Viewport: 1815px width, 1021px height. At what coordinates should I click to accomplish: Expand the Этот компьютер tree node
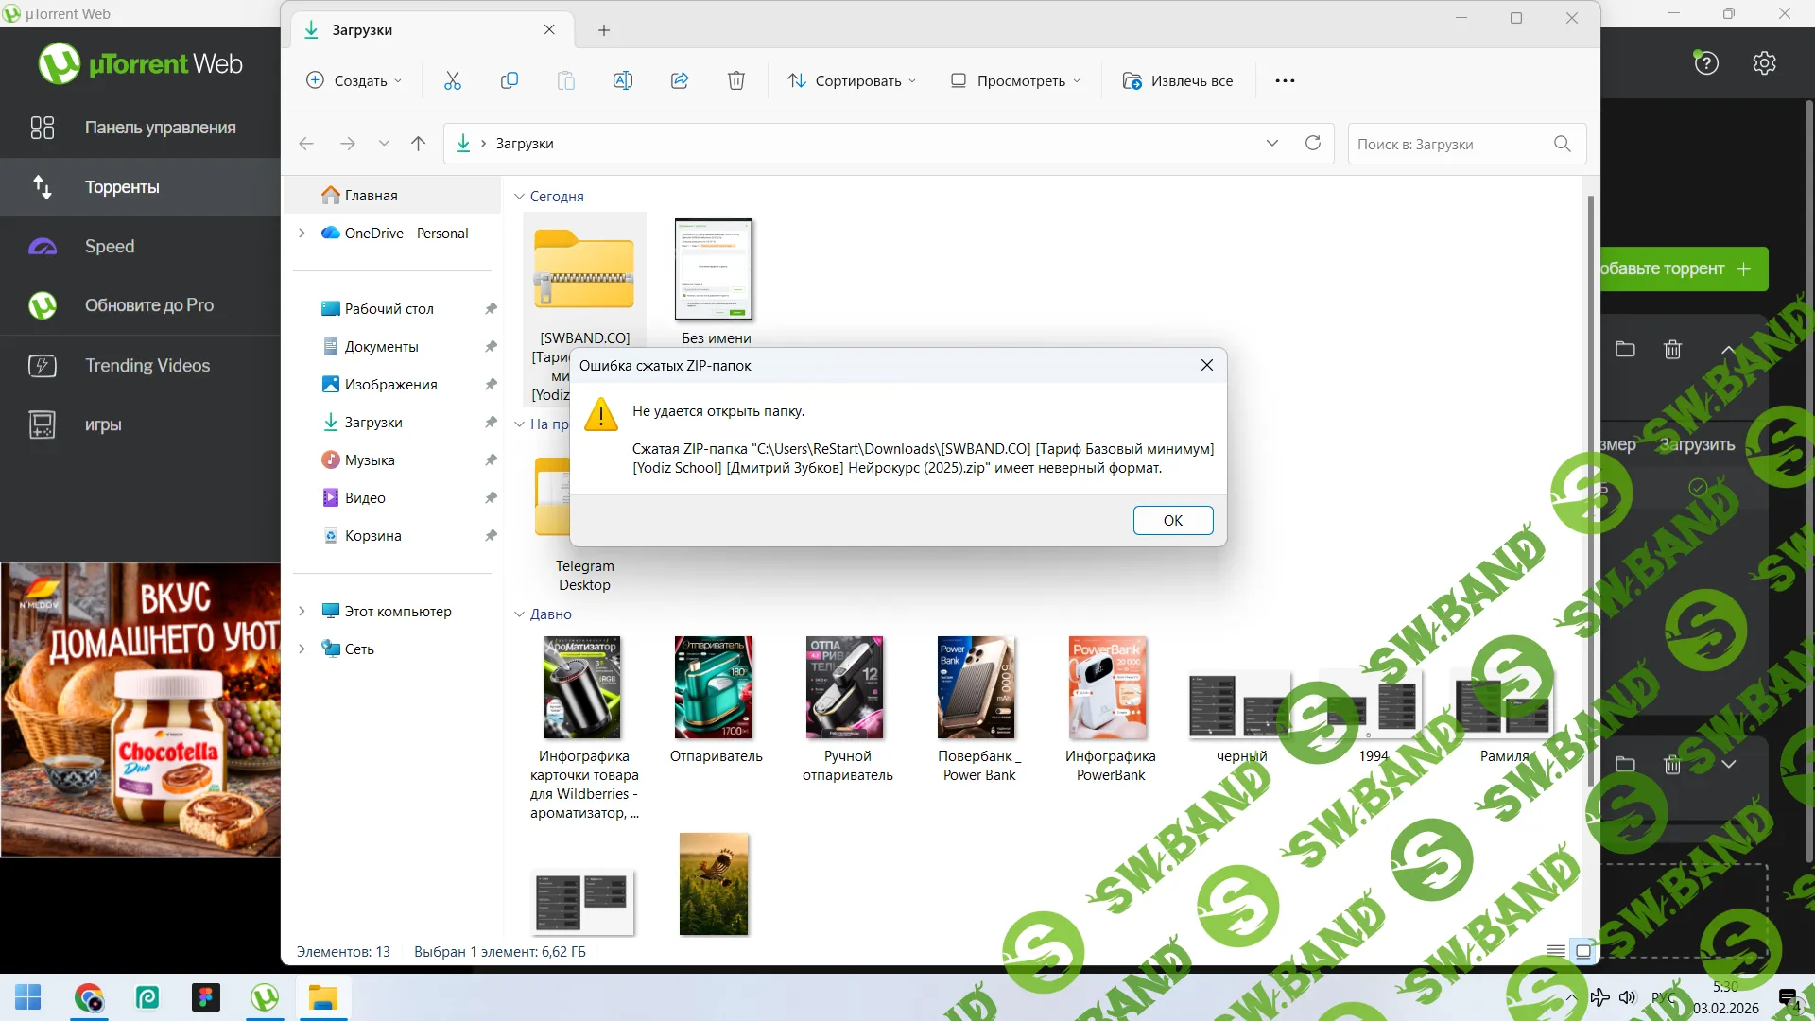point(302,611)
